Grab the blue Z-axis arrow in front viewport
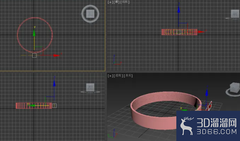The image size is (240, 141). coord(179,10)
